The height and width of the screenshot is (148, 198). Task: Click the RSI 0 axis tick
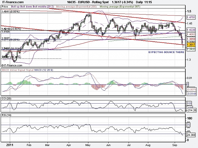[188, 140]
